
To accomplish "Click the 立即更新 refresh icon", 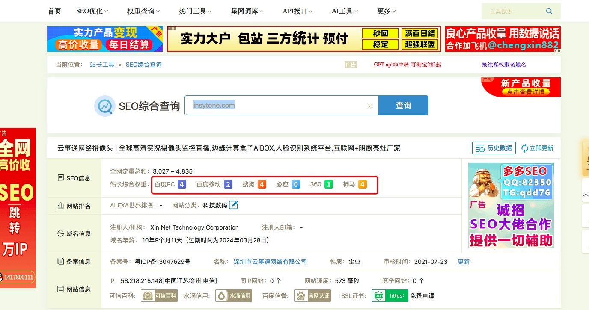I will pos(524,148).
